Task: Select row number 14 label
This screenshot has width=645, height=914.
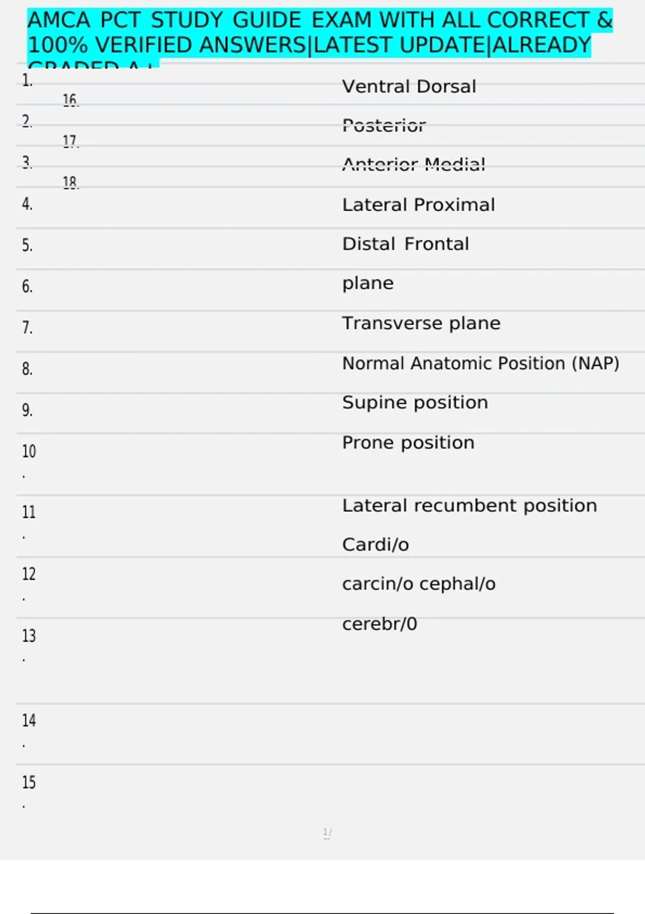Action: point(29,720)
